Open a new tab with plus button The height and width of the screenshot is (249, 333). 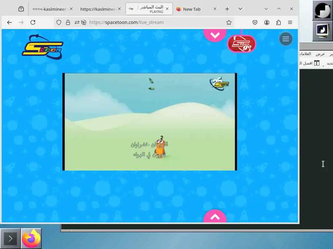(x=227, y=9)
